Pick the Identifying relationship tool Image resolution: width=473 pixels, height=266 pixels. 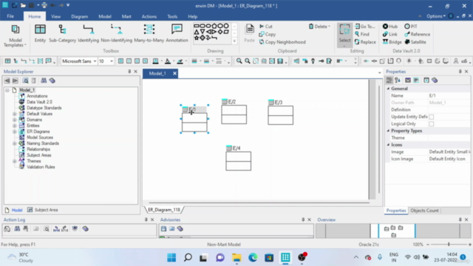tap(89, 33)
